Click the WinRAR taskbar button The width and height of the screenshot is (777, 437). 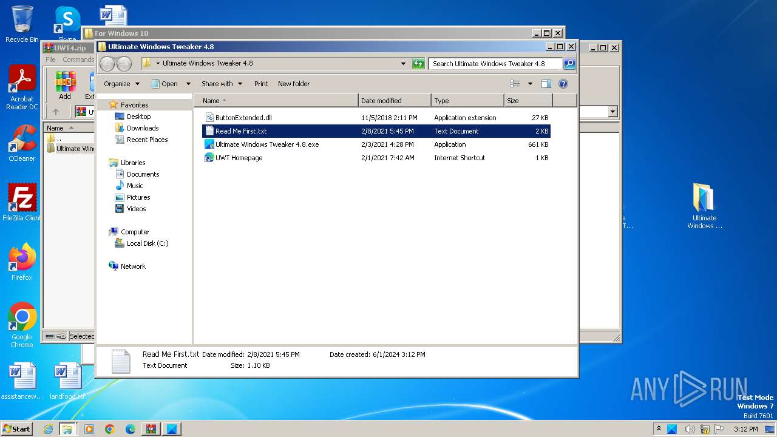(x=151, y=429)
